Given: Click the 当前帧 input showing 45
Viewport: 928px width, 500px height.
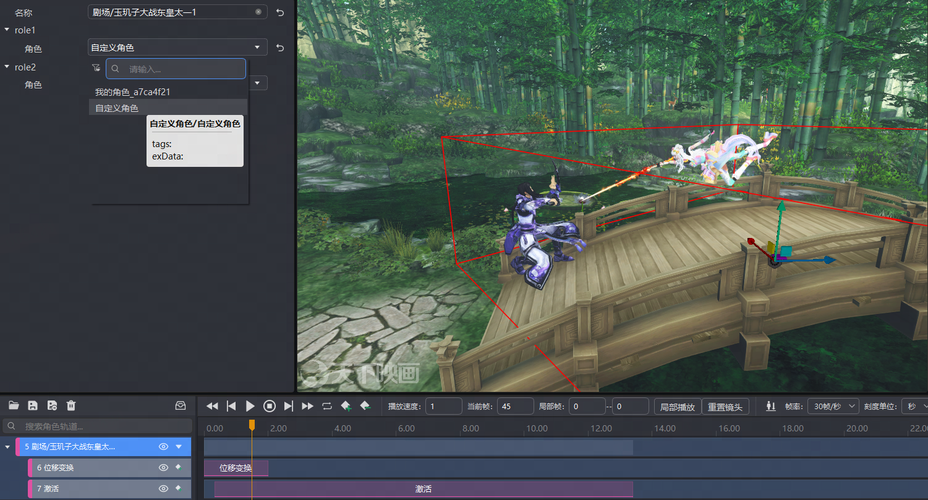Looking at the screenshot, I should pyautogui.click(x=516, y=406).
